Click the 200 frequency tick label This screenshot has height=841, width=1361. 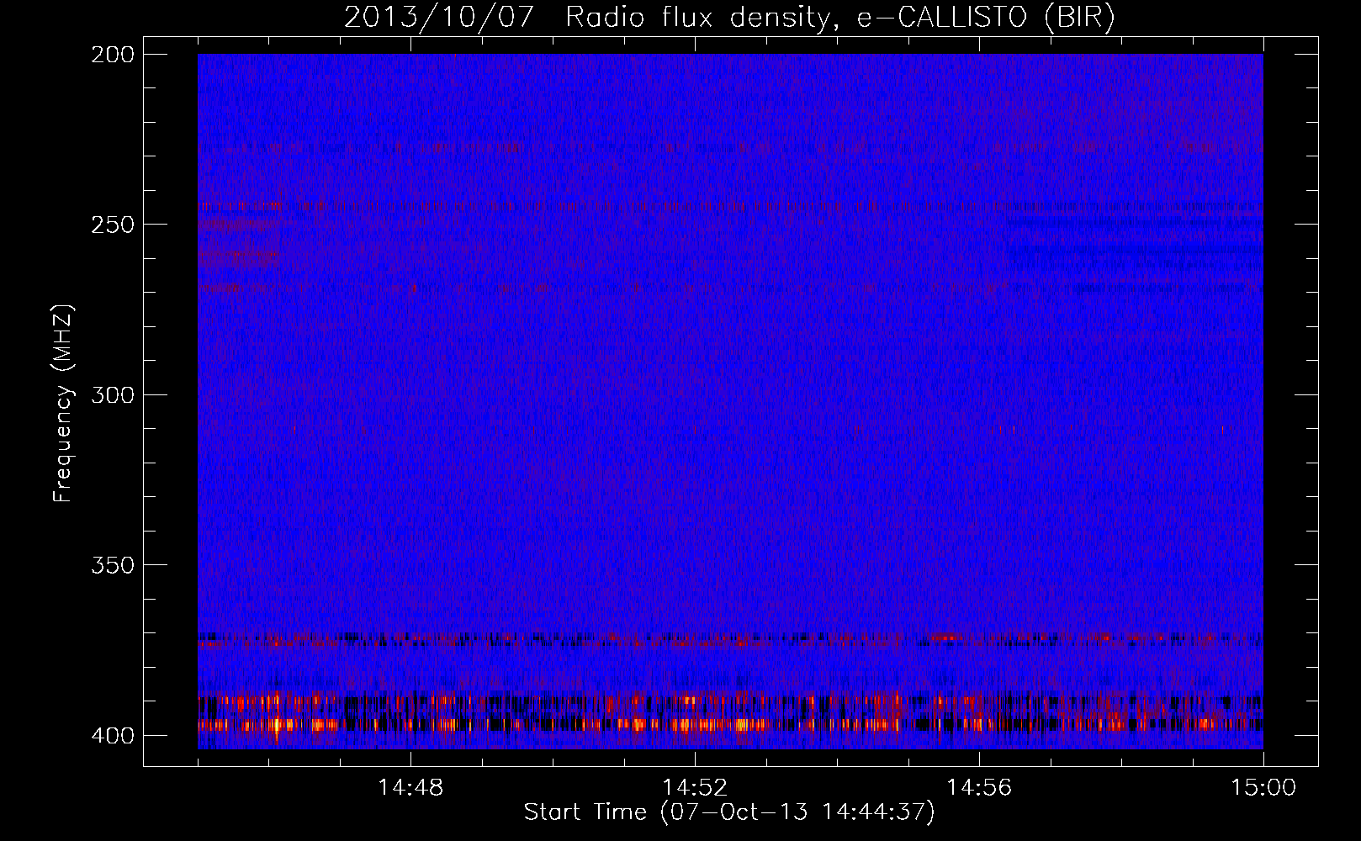pyautogui.click(x=112, y=55)
